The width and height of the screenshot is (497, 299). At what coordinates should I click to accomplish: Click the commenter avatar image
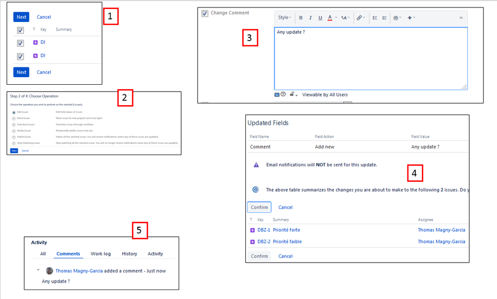coord(49,271)
